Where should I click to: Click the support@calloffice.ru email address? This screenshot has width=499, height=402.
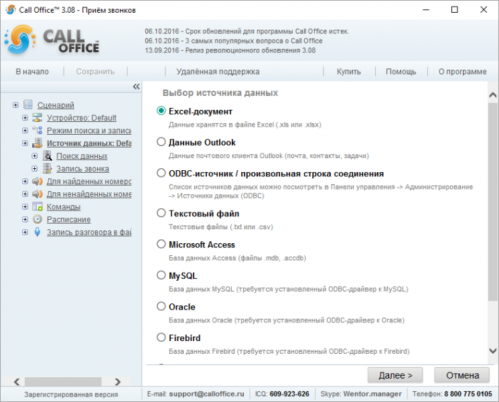click(x=206, y=394)
